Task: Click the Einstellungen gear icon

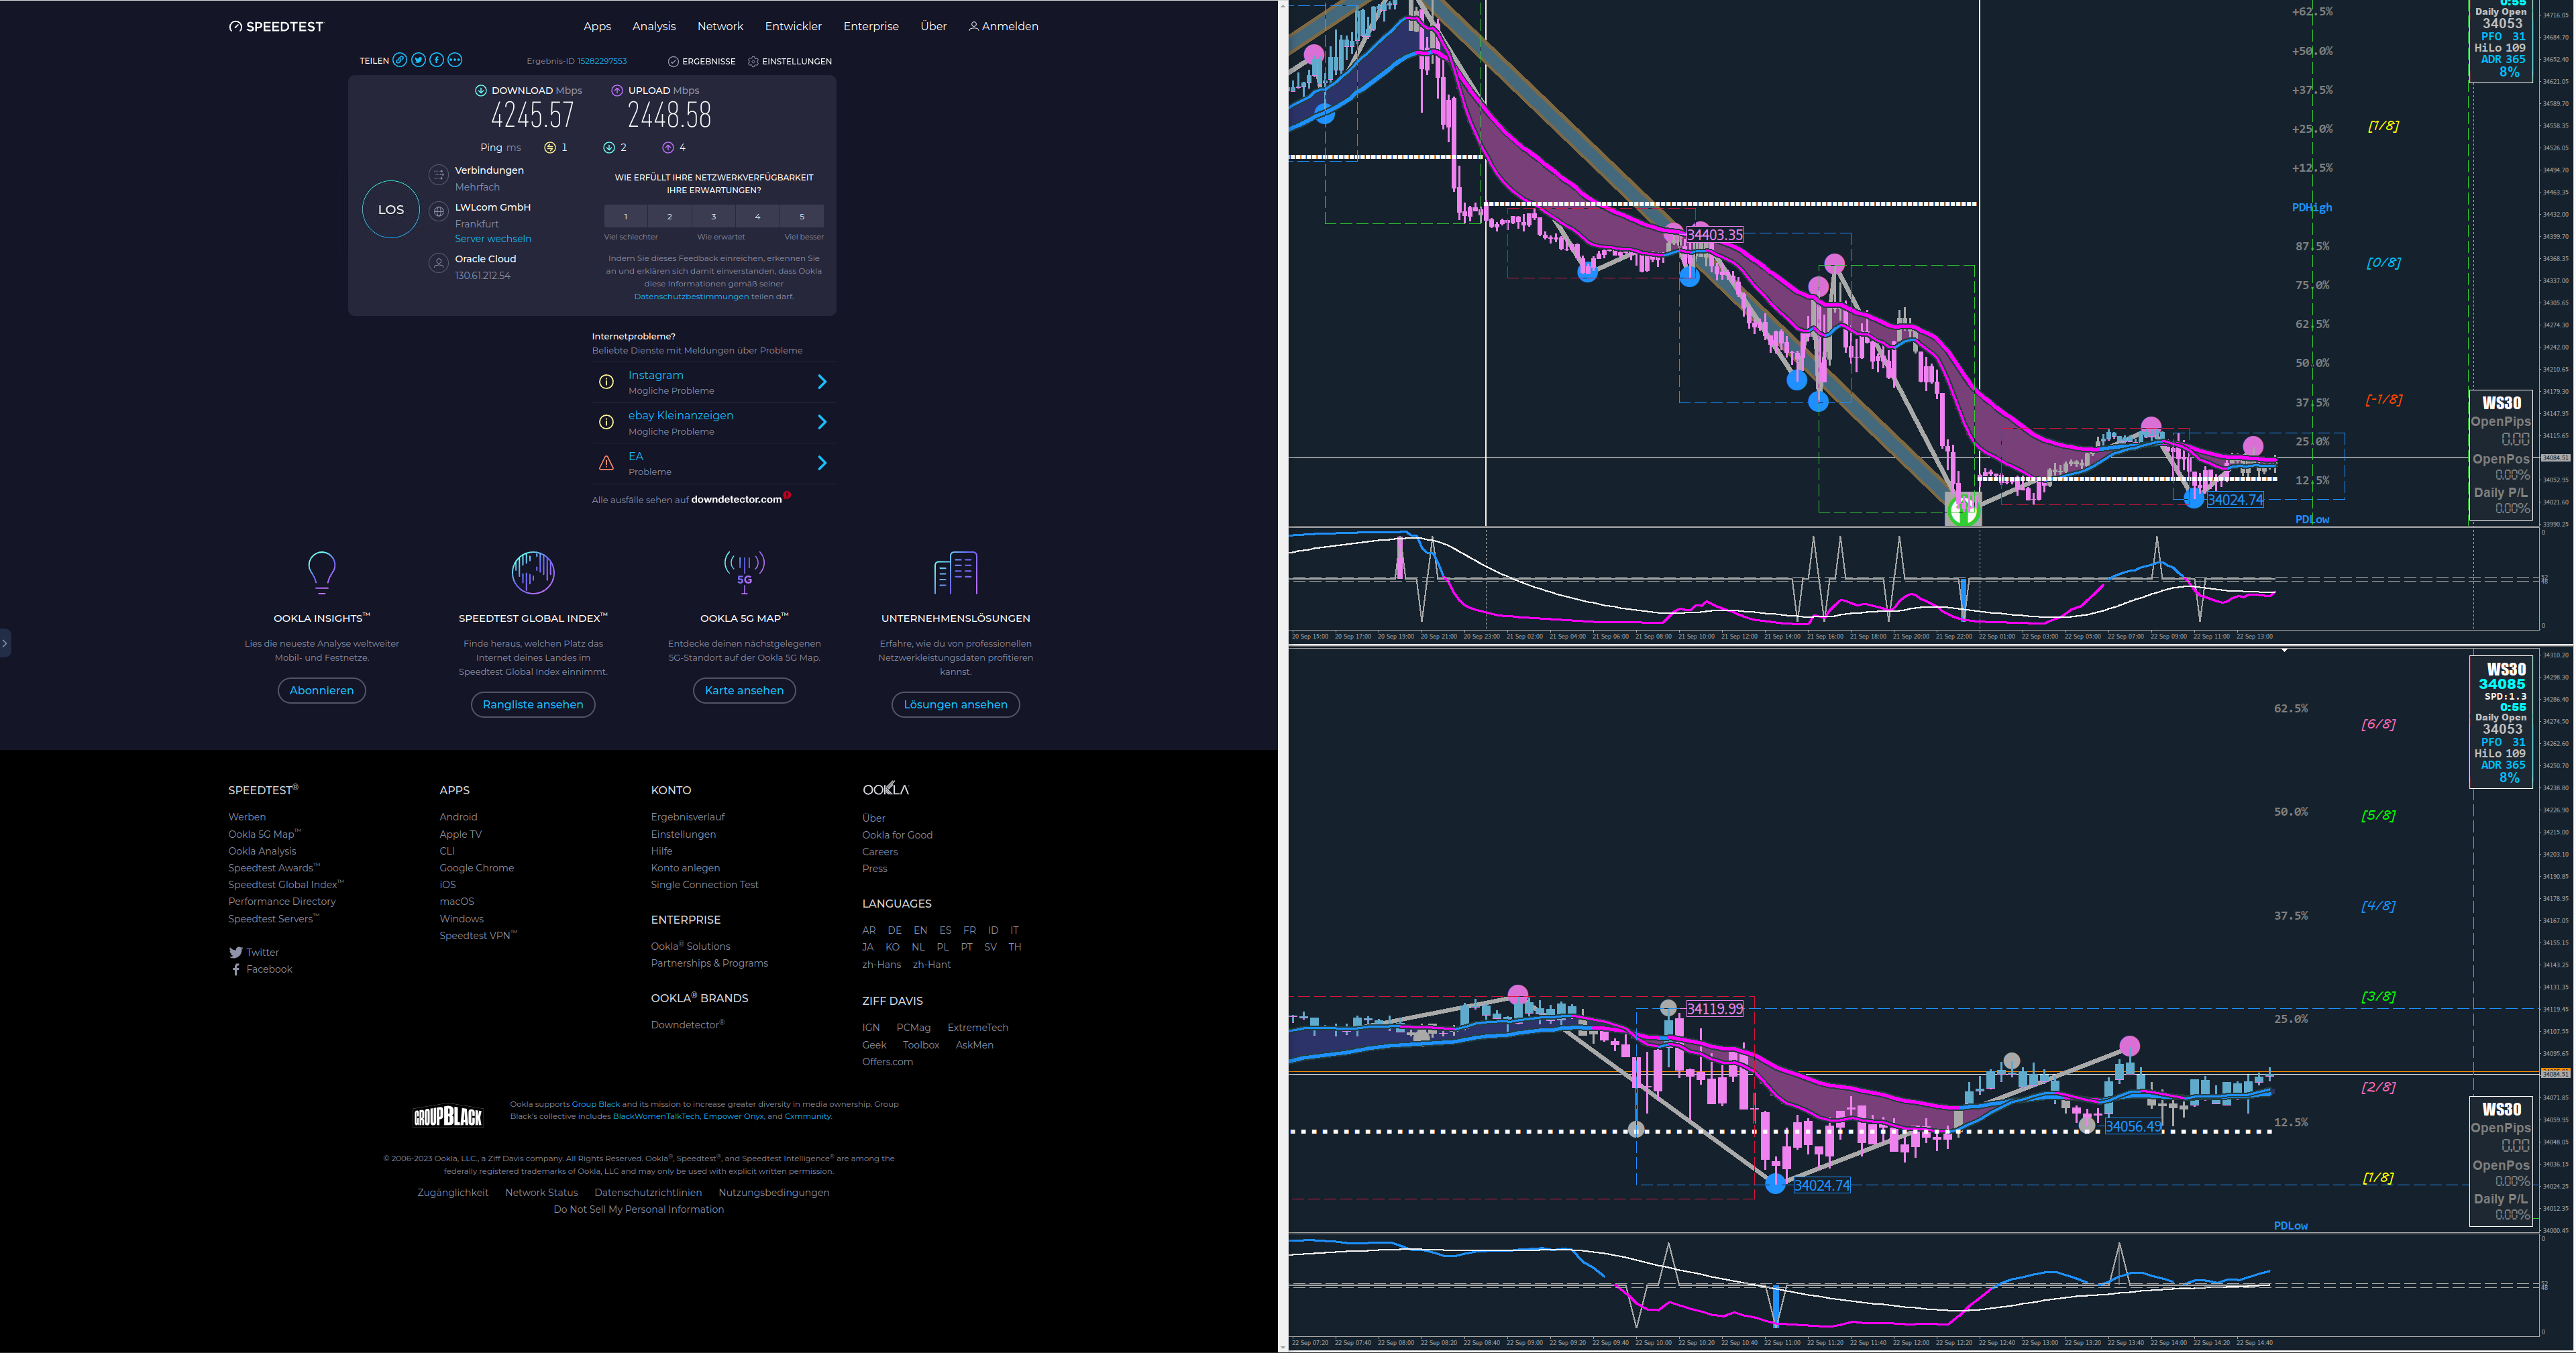Action: (753, 62)
